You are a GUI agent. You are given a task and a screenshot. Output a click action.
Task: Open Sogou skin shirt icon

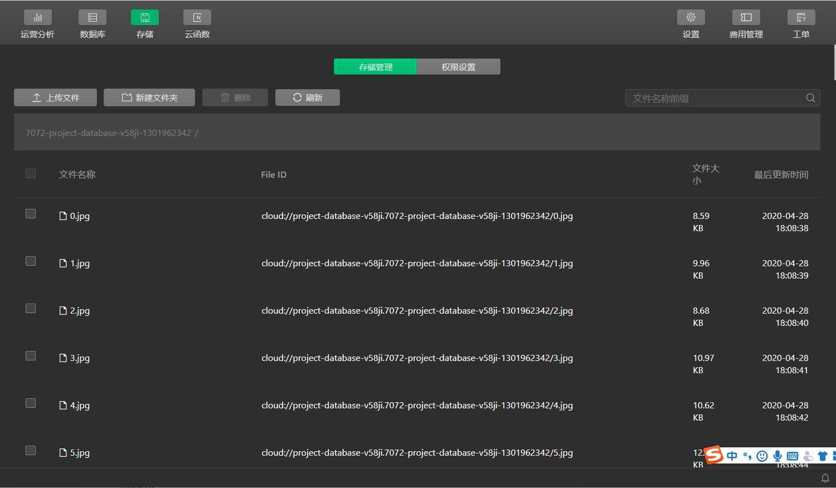tap(823, 456)
